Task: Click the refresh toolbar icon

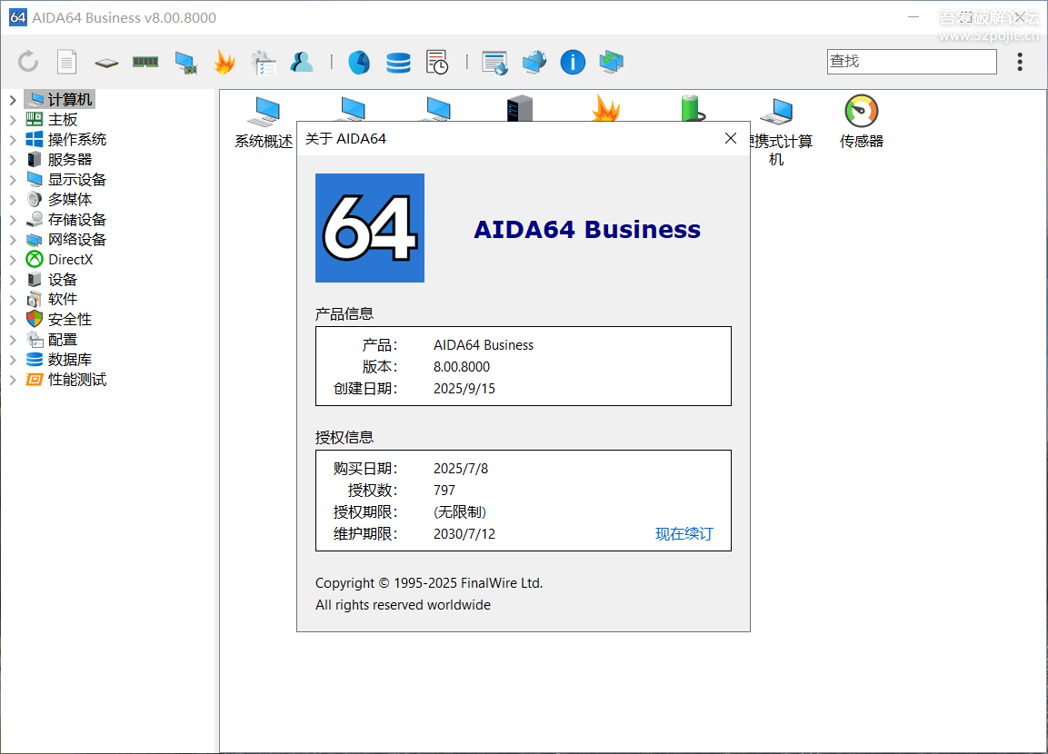Action: 27,62
